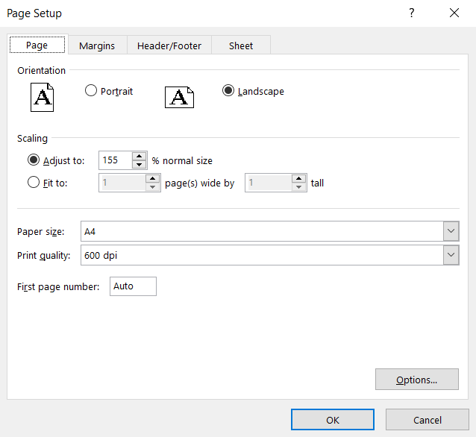Click the Cancel button

(x=427, y=420)
